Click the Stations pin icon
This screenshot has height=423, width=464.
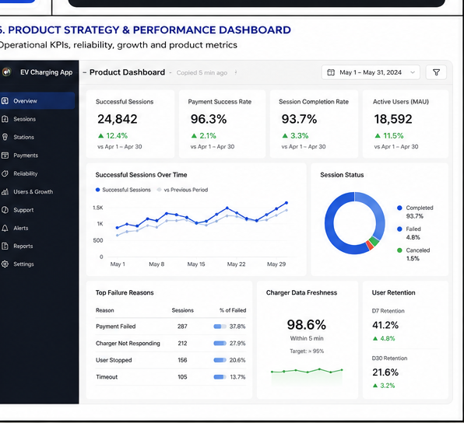click(5, 137)
